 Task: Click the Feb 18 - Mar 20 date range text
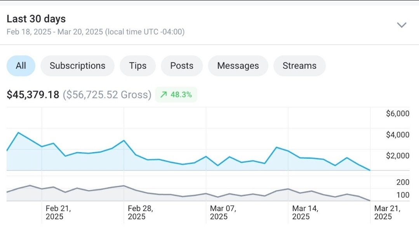pyautogui.click(x=96, y=32)
